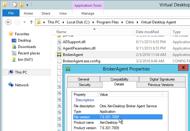Click the folder icon in the address bar
The height and width of the screenshot is (131, 190).
[39, 22]
